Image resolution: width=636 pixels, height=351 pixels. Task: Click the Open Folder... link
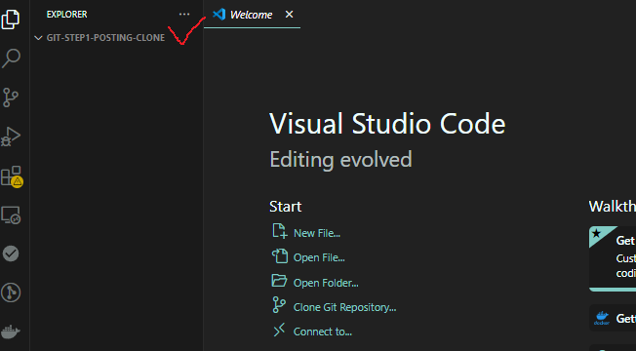(326, 283)
